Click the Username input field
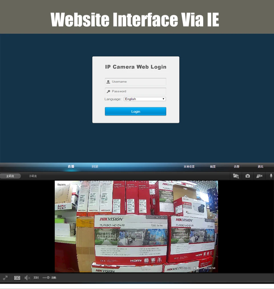 [136, 82]
